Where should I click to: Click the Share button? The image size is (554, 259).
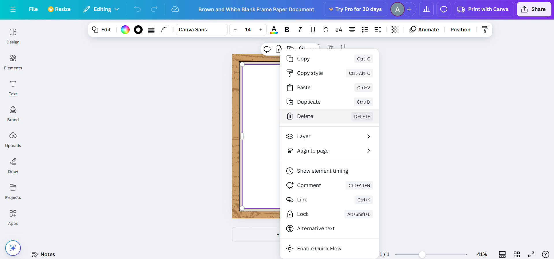(534, 9)
